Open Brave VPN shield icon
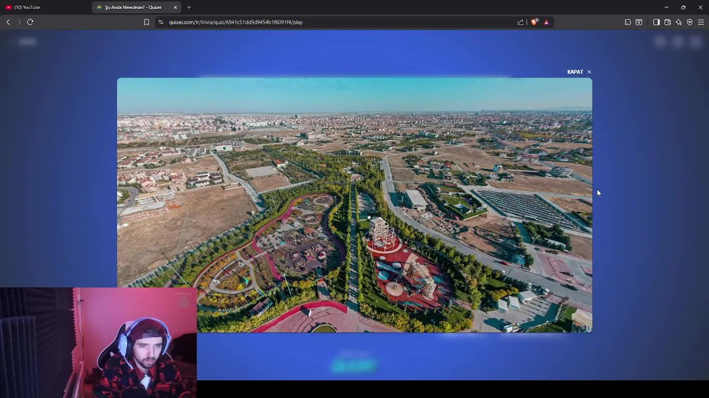The image size is (709, 398). point(690,22)
